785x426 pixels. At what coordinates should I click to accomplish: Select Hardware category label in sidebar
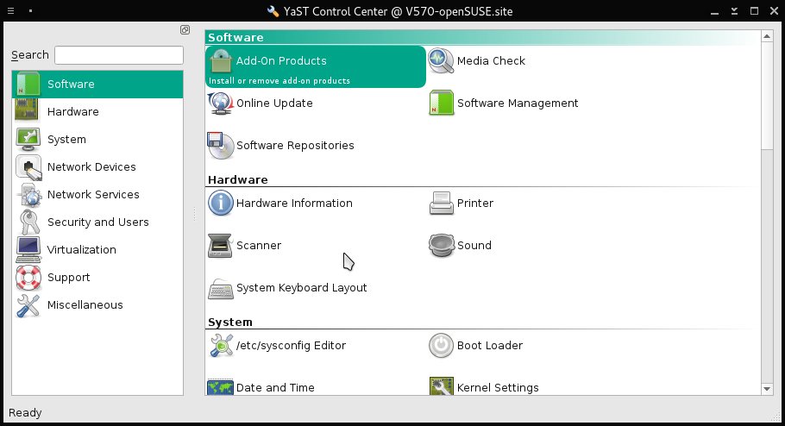73,111
